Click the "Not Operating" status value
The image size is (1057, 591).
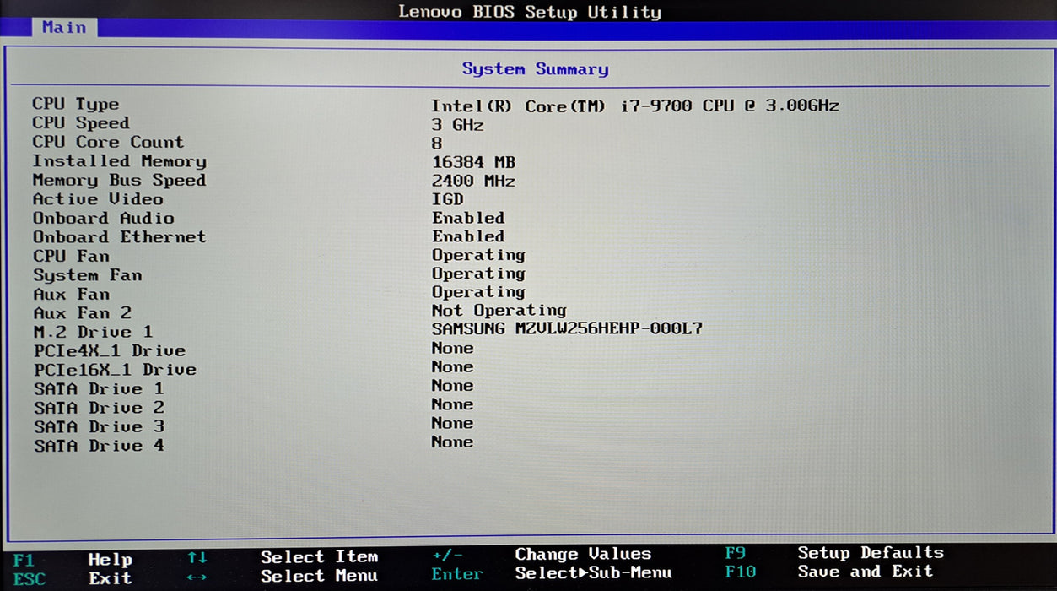(x=499, y=311)
